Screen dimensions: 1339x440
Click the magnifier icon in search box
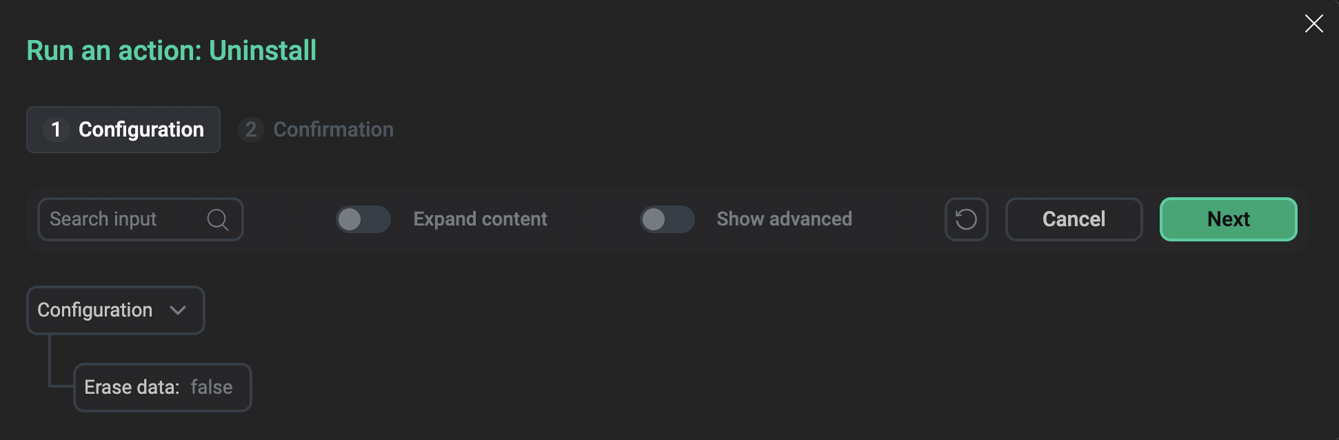pos(217,219)
